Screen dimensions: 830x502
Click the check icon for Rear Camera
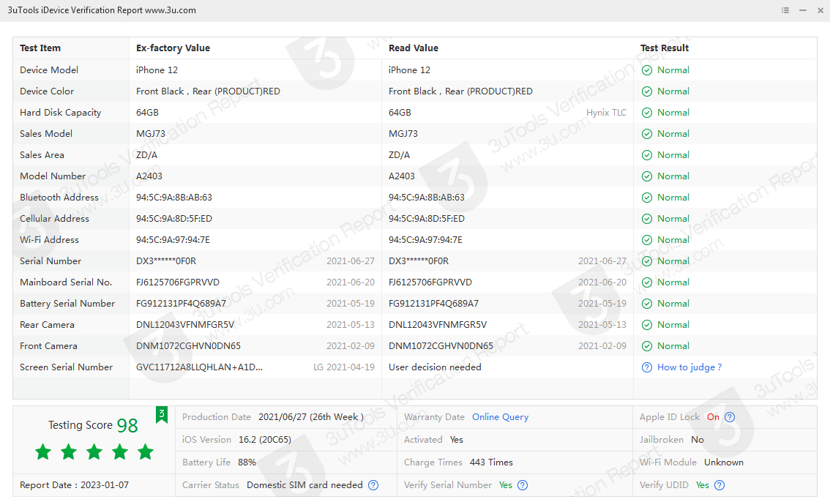(x=647, y=325)
